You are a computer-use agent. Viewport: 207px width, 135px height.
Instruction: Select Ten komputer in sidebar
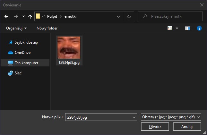(x=25, y=63)
